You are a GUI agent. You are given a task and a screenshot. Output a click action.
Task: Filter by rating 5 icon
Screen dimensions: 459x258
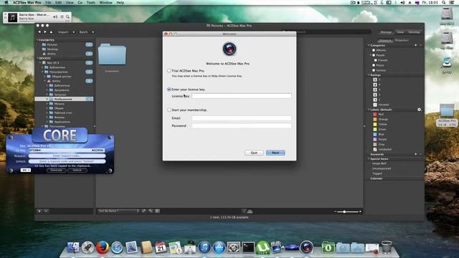point(375,80)
